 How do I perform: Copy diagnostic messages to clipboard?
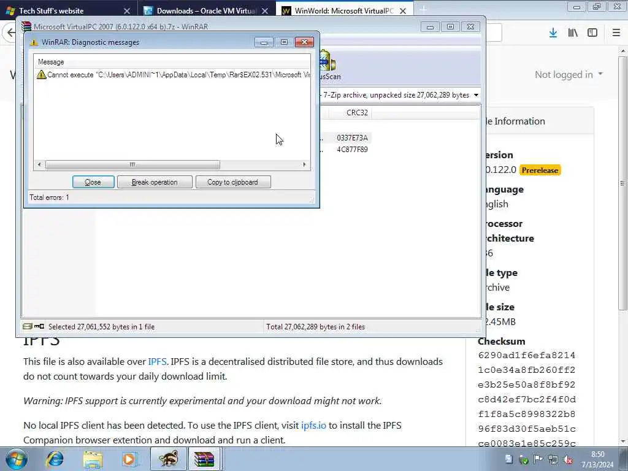point(232,182)
